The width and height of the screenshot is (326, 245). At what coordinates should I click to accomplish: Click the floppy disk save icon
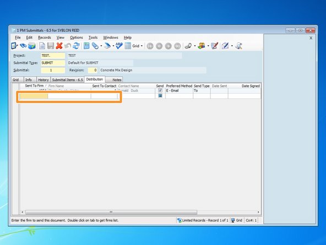pos(51,46)
